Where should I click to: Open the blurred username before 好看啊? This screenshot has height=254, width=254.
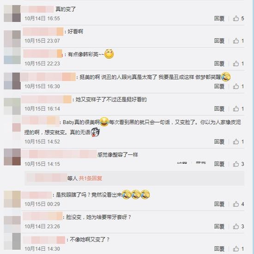43,32
